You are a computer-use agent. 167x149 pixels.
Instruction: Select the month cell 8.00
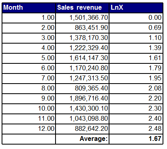[x=29, y=88]
